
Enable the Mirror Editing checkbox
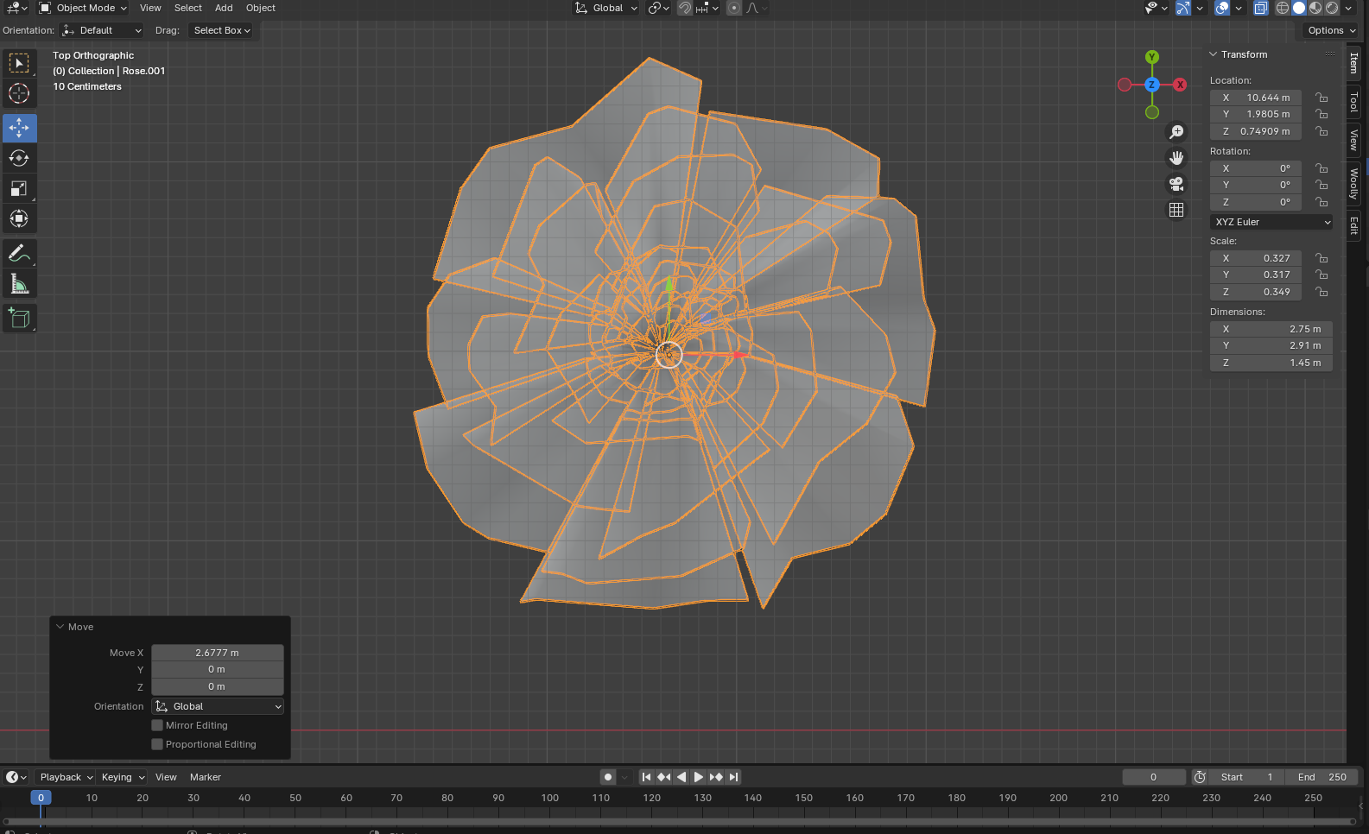point(157,725)
